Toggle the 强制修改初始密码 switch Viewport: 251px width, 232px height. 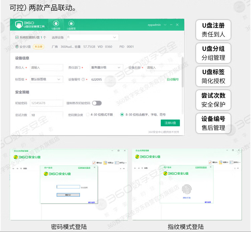97,103
